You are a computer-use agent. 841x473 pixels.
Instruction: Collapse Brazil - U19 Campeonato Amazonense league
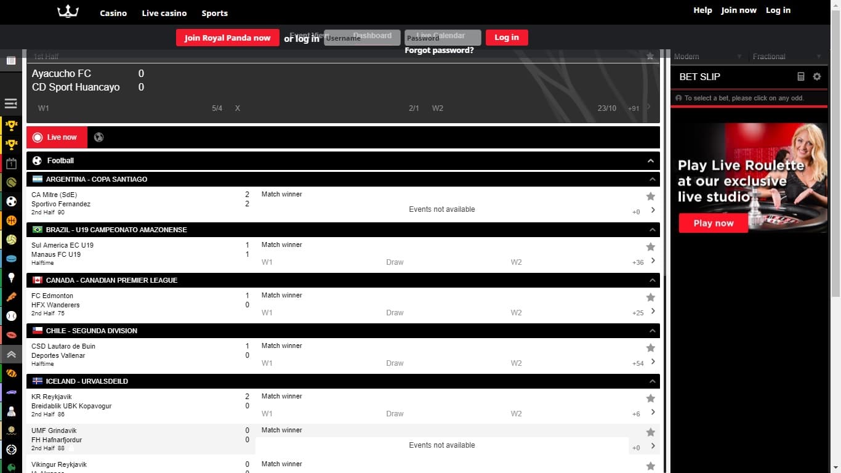pos(653,230)
